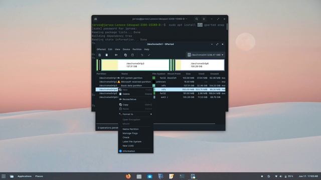Screen dimensions: 321x180
Task: Select the Microsoft reserved partition row
Action: (x=160, y=81)
